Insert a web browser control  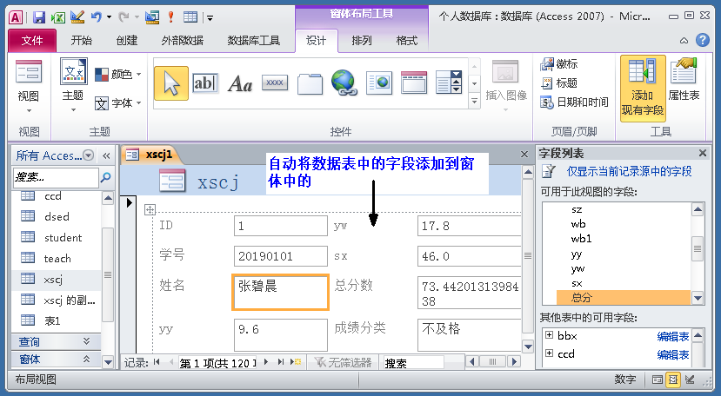[379, 83]
